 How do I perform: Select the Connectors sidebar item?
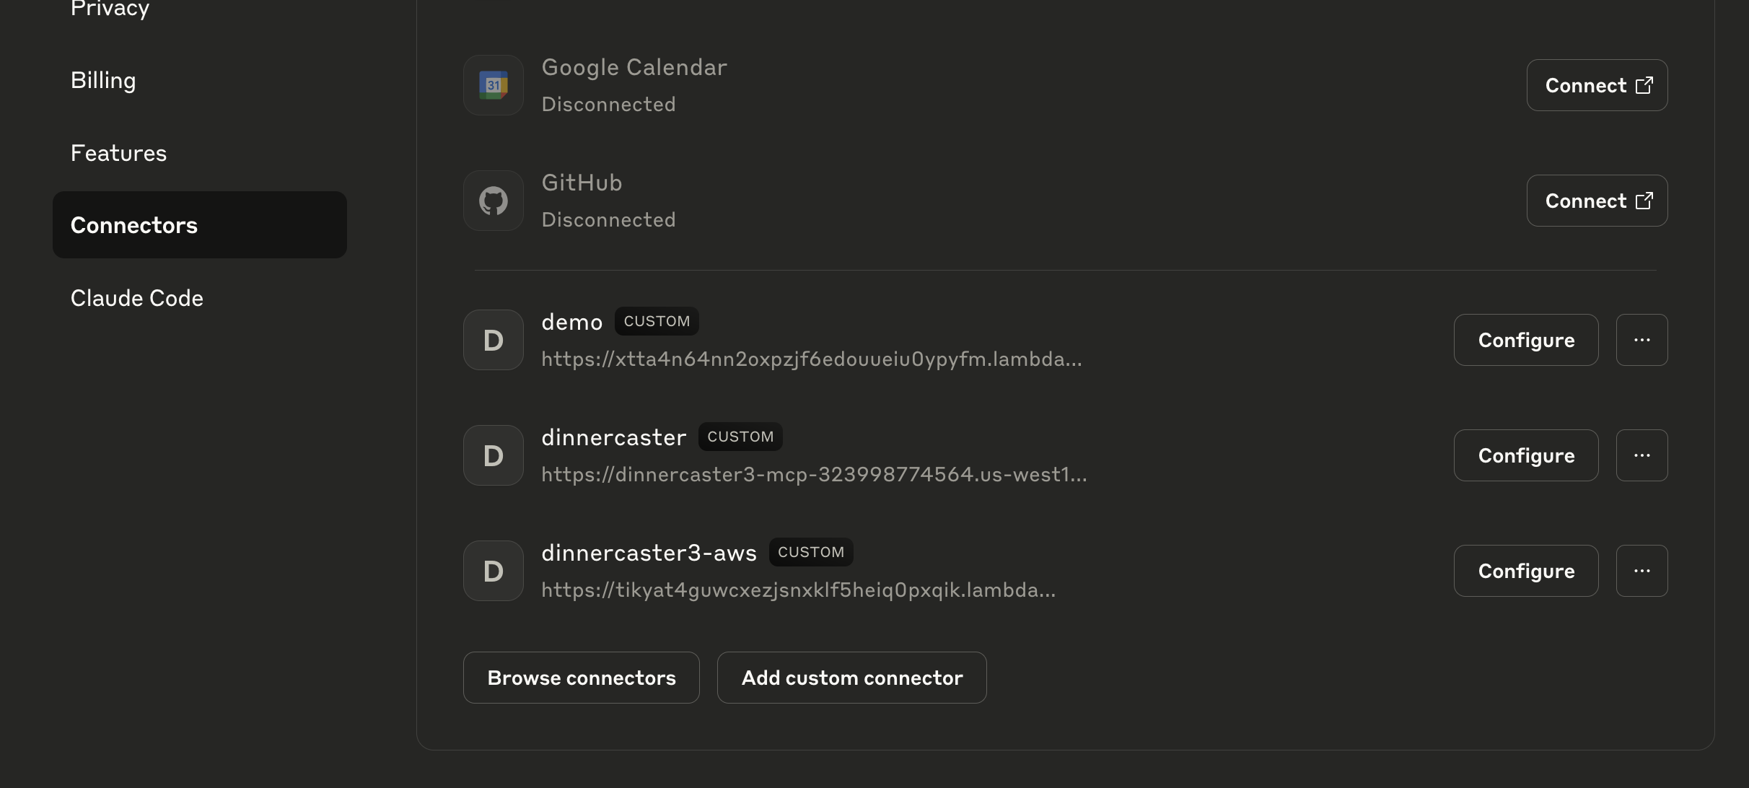(199, 225)
